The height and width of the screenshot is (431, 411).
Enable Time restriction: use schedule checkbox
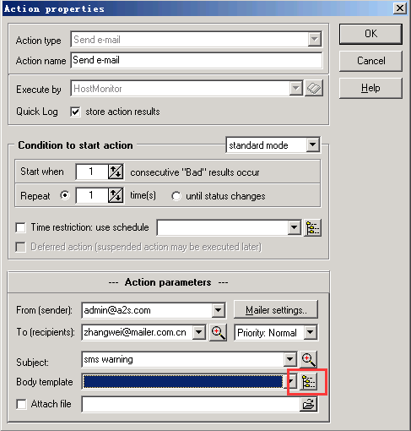pos(21,227)
